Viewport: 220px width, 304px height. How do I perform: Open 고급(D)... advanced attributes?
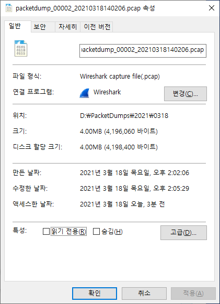(183, 233)
